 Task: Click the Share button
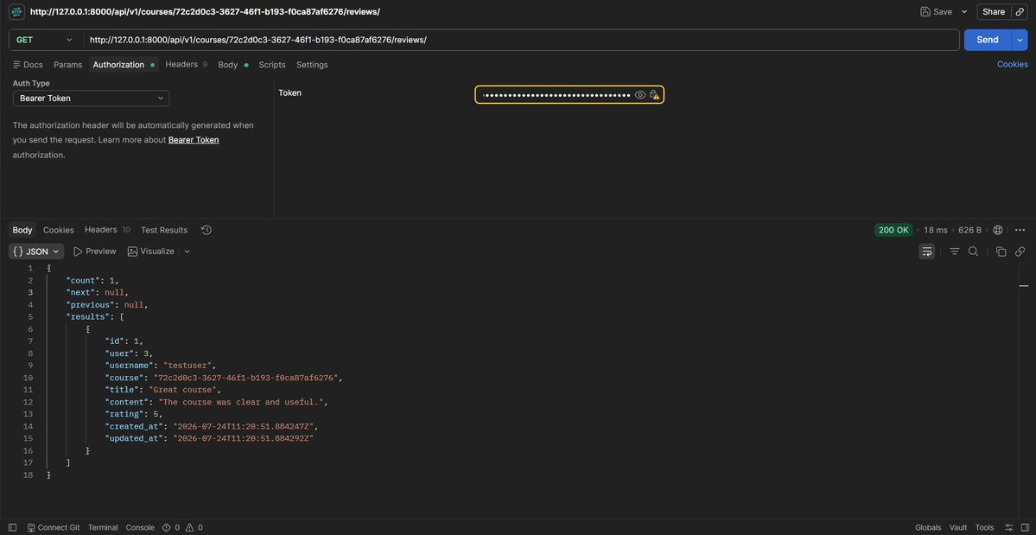tap(993, 12)
